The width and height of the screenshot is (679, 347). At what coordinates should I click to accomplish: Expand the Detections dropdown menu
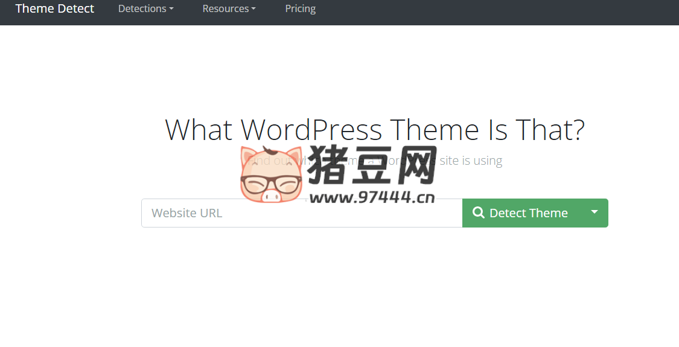pos(145,8)
